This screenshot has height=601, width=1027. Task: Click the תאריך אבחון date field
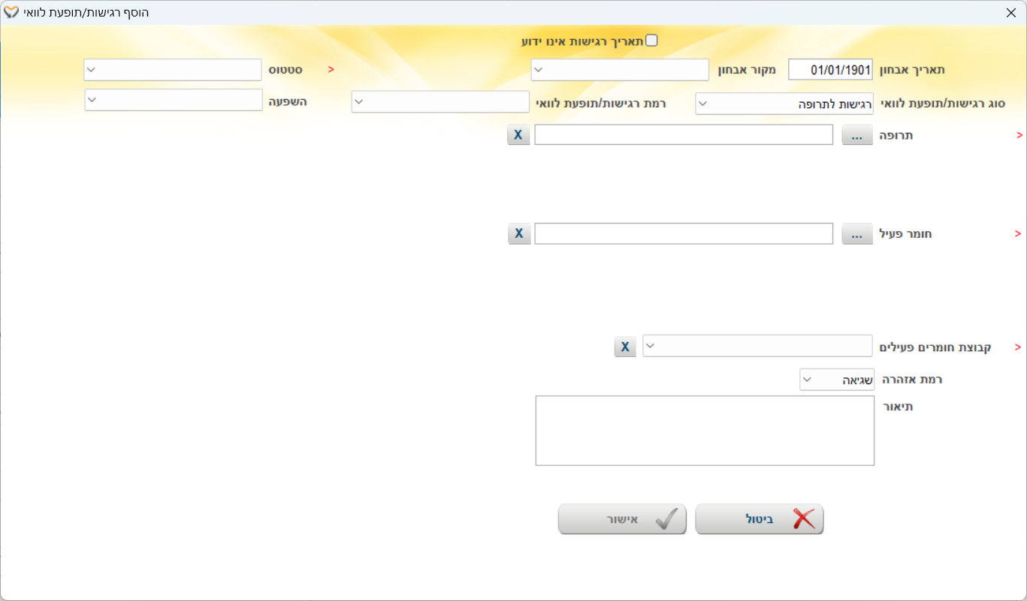coord(830,70)
